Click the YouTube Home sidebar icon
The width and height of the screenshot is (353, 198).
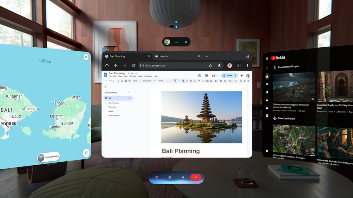(x=267, y=76)
